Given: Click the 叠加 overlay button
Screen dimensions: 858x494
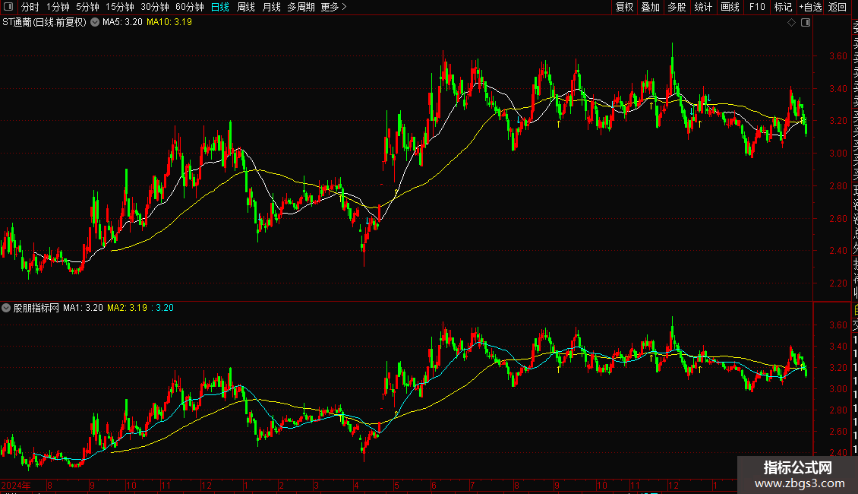Looking at the screenshot, I should [651, 7].
